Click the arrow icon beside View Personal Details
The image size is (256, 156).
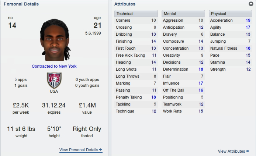tap(101, 149)
